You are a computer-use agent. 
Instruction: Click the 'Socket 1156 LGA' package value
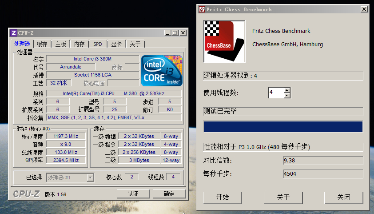92,75
